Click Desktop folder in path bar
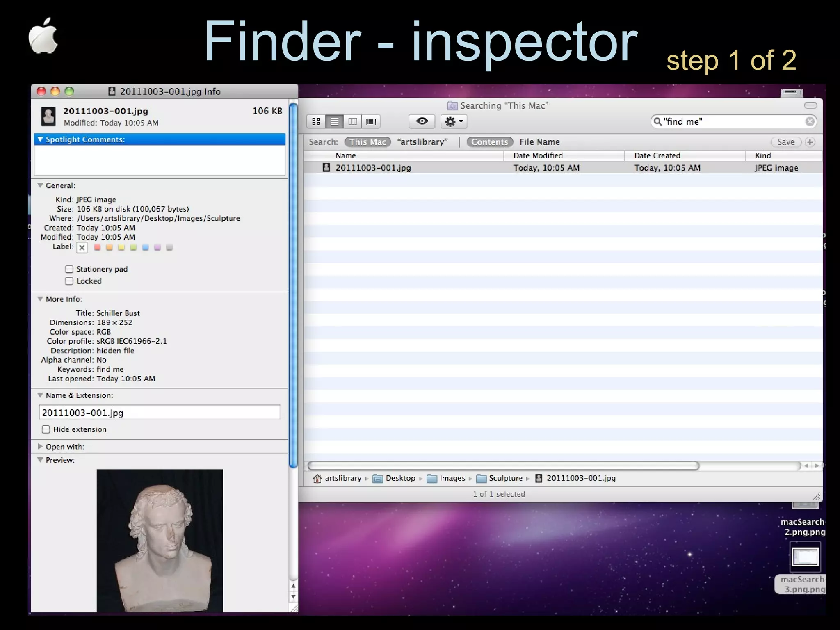Viewport: 840px width, 630px height. pyautogui.click(x=394, y=478)
